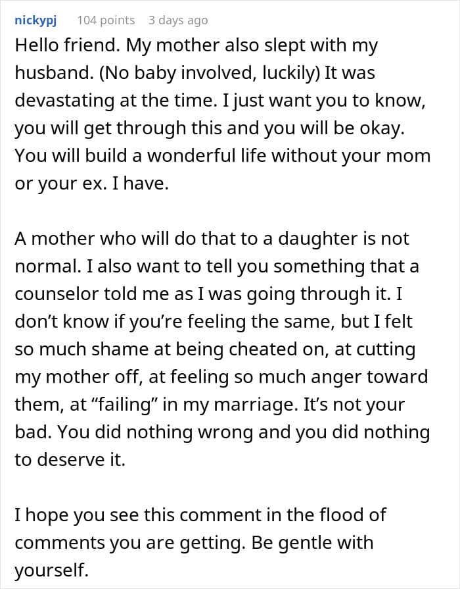The height and width of the screenshot is (589, 460).
Task: Click the line 'I hope you see this comment'
Action: click(200, 515)
